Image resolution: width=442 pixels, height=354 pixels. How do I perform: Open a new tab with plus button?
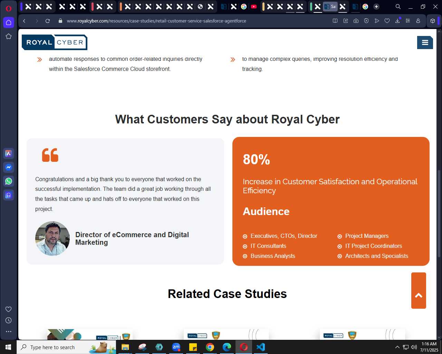click(x=376, y=7)
